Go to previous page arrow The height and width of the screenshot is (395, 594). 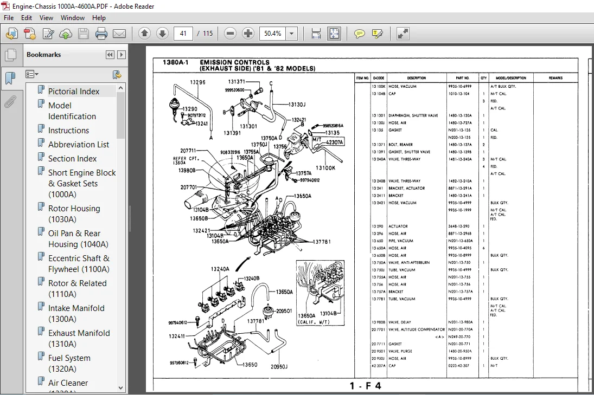144,33
